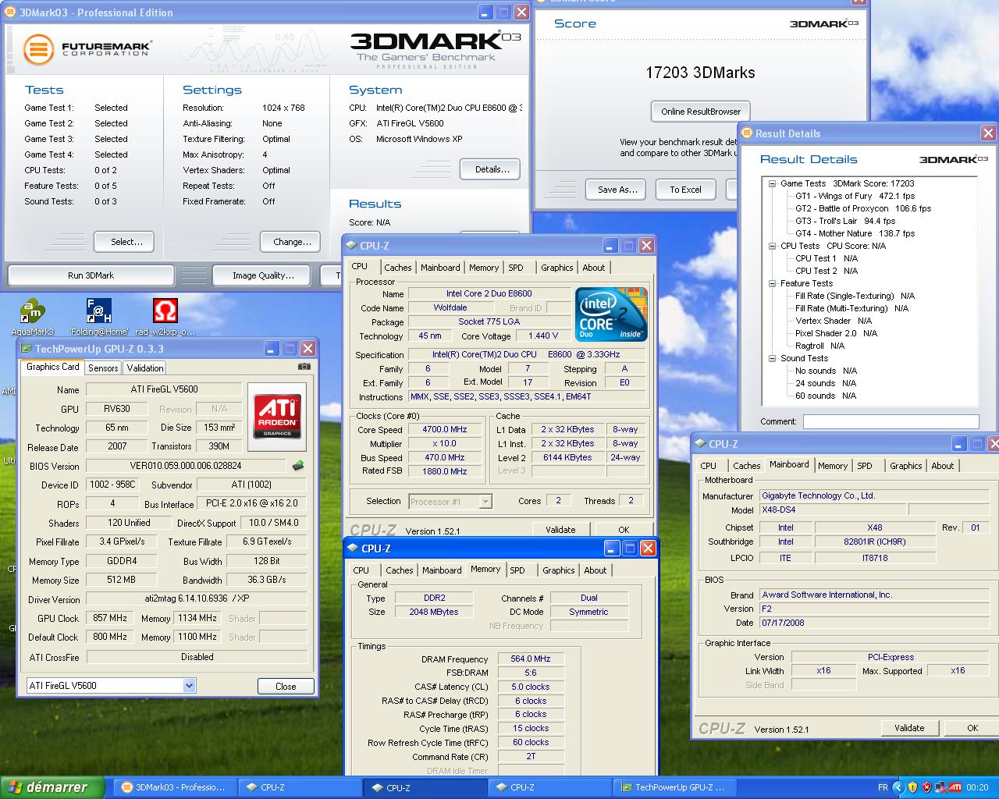999x799 pixels.
Task: Click the BIOS Version field in GPU-Z
Action: 186,466
